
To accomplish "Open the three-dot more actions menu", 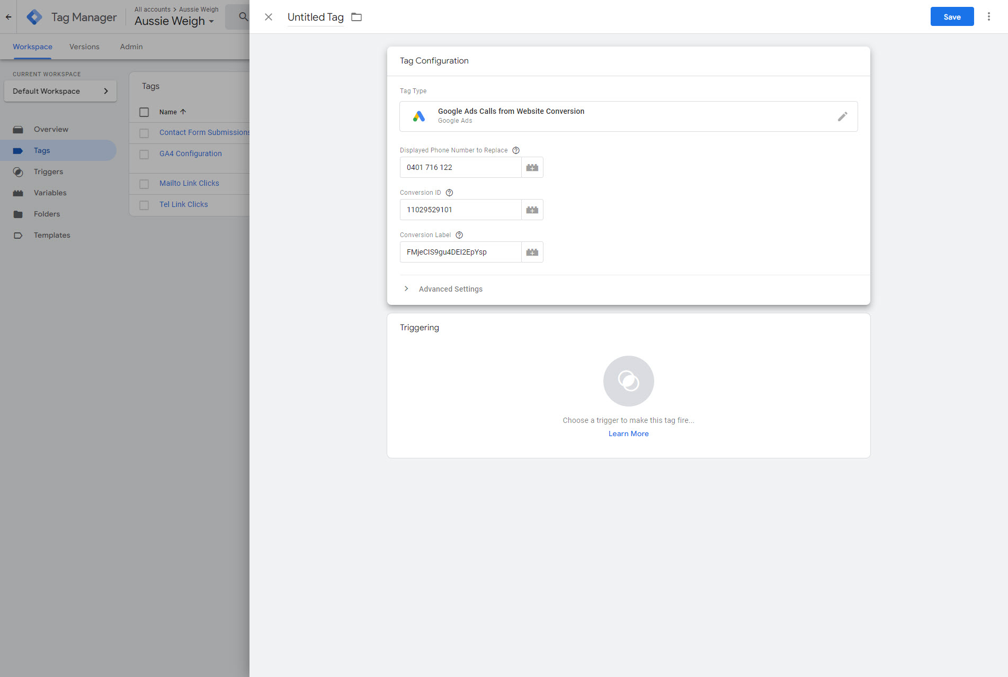I will tap(988, 17).
